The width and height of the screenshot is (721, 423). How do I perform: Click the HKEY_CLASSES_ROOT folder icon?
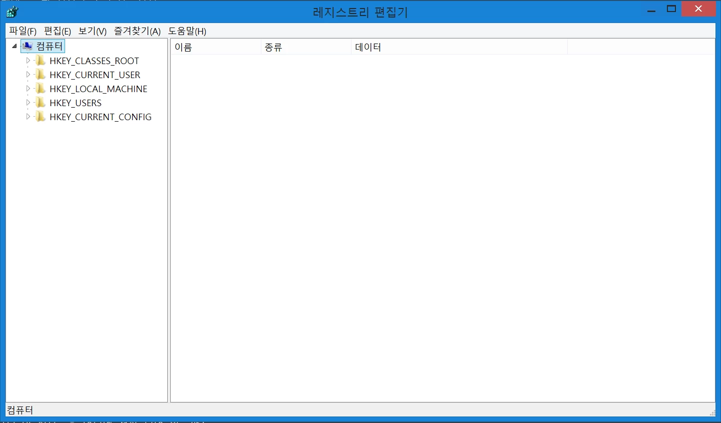(x=41, y=61)
